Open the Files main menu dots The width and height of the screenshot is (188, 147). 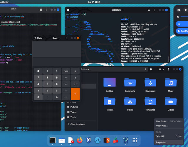coord(168,69)
